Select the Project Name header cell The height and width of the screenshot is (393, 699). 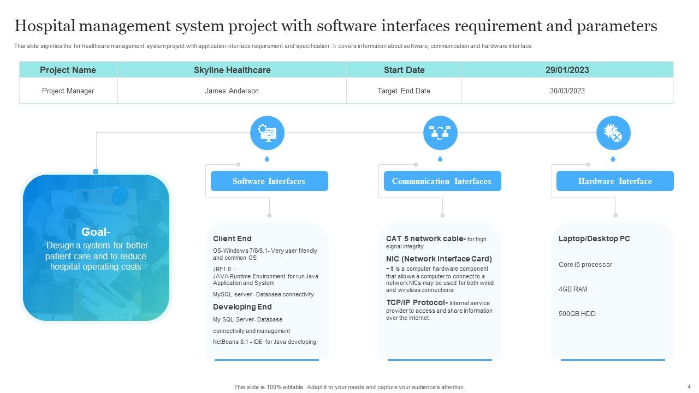(68, 70)
